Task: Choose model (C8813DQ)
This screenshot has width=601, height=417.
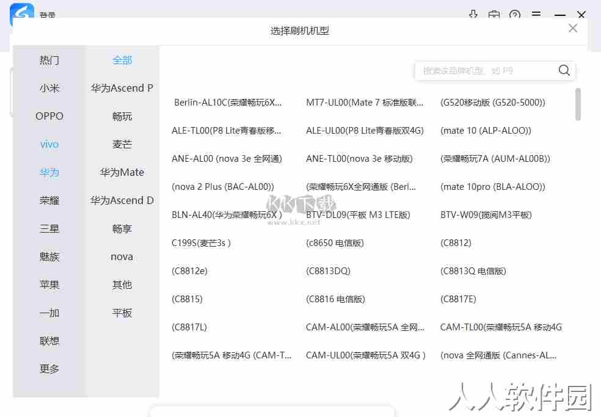Action: (328, 271)
